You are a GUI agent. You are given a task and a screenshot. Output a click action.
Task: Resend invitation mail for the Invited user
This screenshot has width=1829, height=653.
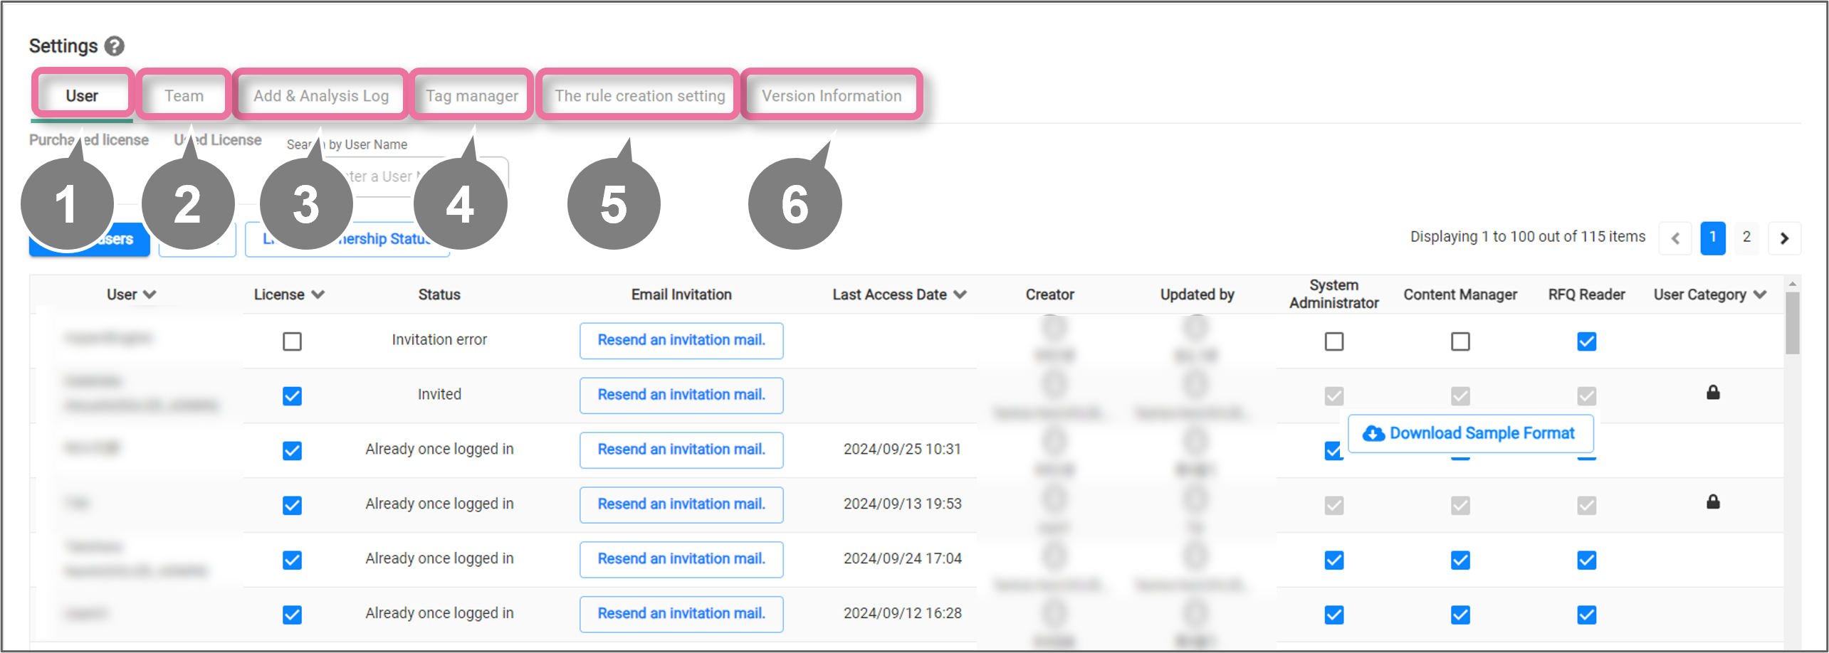(681, 395)
